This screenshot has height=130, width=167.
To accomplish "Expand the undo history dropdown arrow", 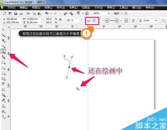I will (x=51, y=14).
